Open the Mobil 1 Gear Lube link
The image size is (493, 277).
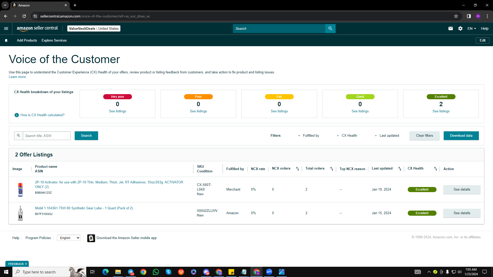(84, 208)
